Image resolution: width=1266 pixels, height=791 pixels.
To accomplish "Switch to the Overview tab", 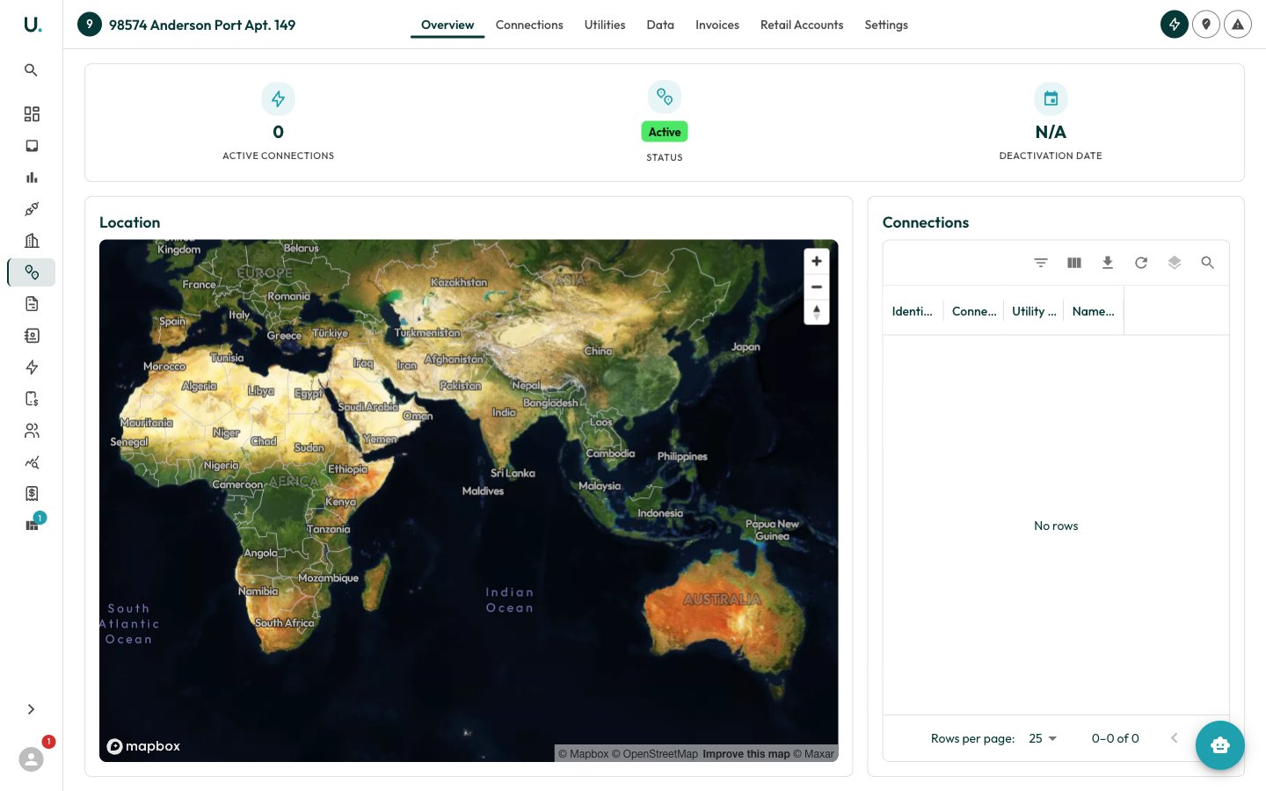I will click(447, 25).
